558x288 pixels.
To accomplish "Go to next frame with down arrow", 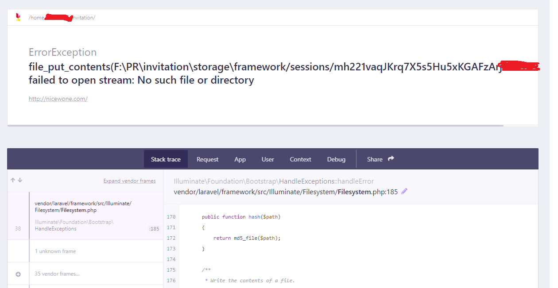I will [x=20, y=180].
